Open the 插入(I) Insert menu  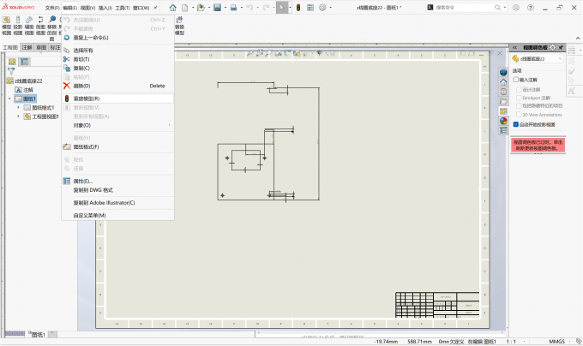(105, 8)
